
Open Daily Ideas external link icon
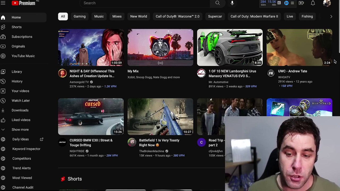point(42,139)
